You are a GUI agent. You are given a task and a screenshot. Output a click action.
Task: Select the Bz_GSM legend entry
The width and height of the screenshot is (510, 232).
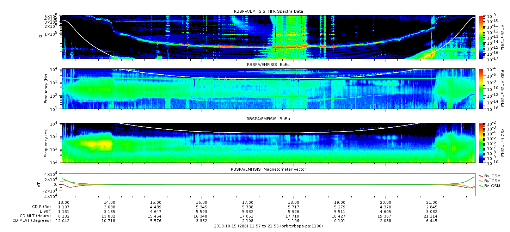click(492, 186)
